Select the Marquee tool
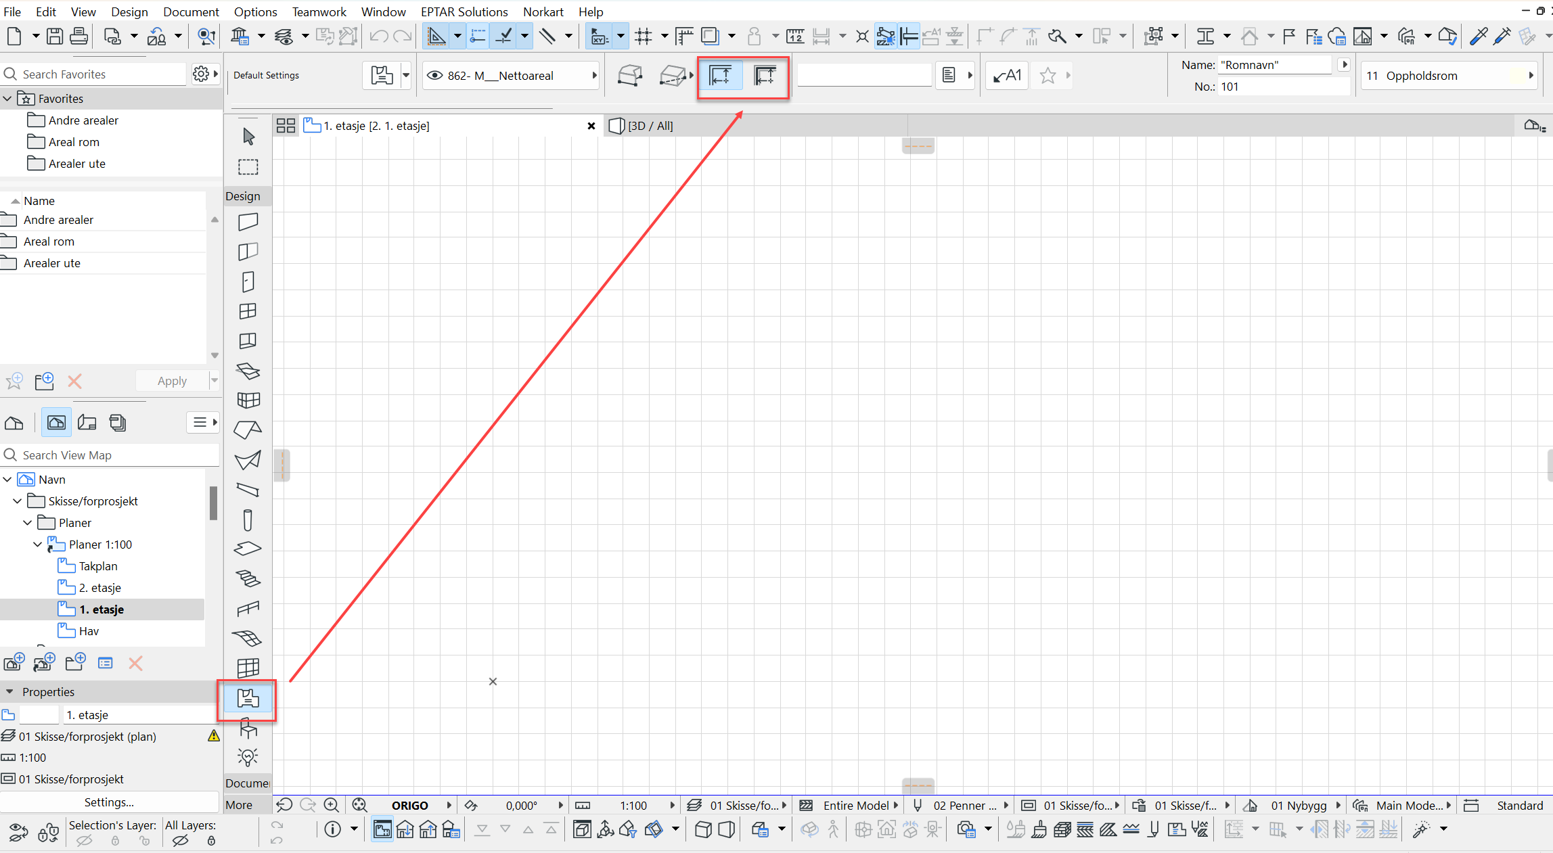1553x853 pixels. [x=248, y=167]
